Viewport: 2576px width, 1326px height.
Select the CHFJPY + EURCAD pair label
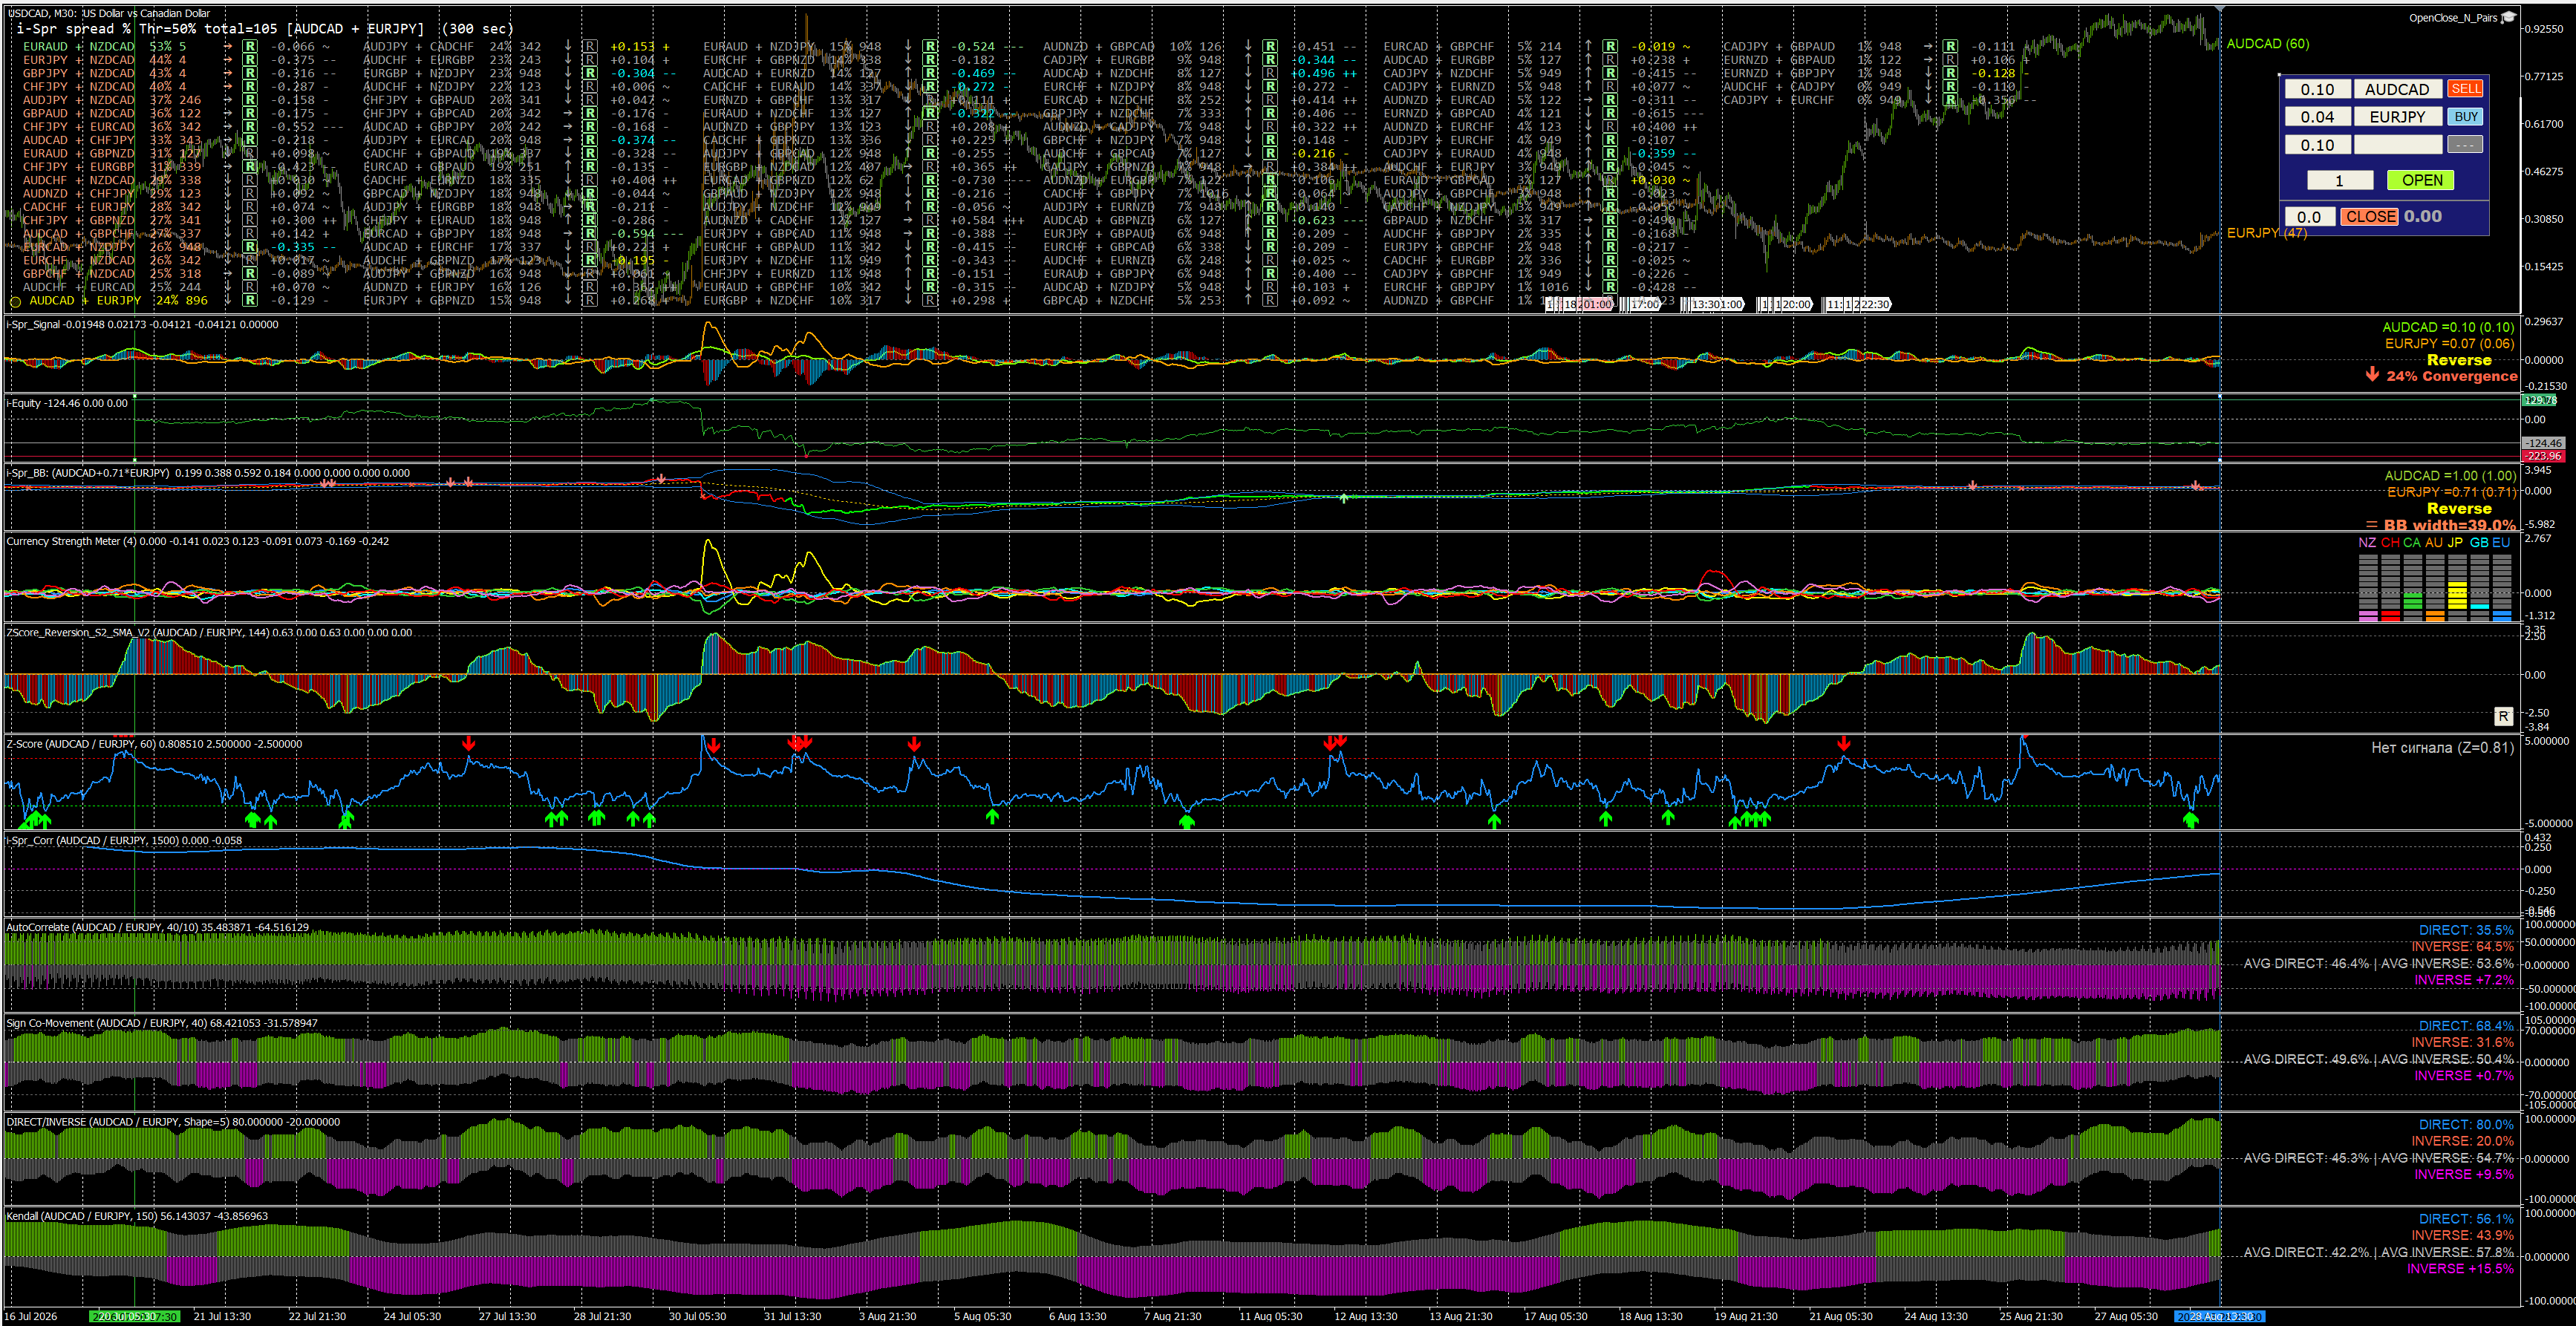tap(78, 127)
